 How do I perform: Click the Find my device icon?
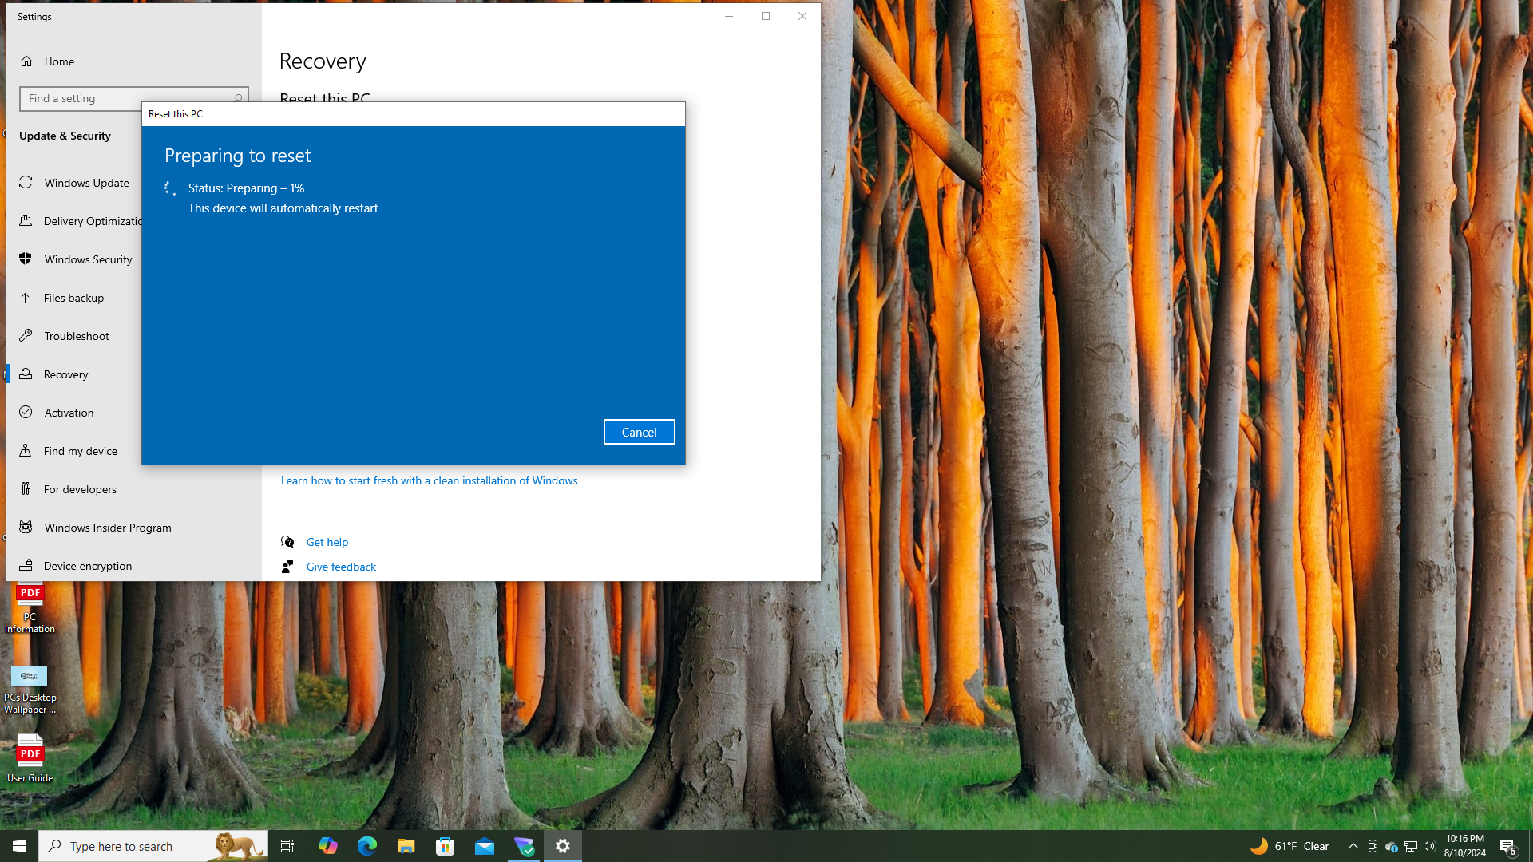[26, 450]
